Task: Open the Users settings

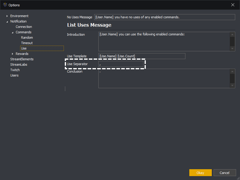Action: coord(14,75)
